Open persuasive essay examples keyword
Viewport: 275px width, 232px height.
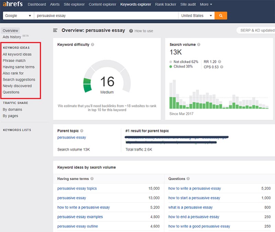click(80, 217)
